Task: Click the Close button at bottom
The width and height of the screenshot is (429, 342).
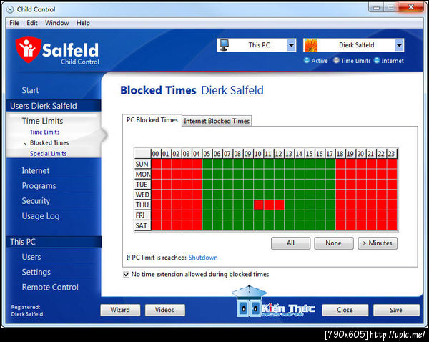Action: coord(345,310)
